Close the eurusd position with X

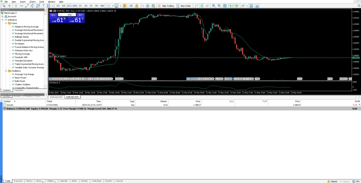359,105
